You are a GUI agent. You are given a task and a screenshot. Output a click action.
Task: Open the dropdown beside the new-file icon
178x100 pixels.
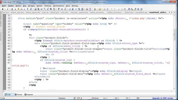pyautogui.click(x=97, y=9)
